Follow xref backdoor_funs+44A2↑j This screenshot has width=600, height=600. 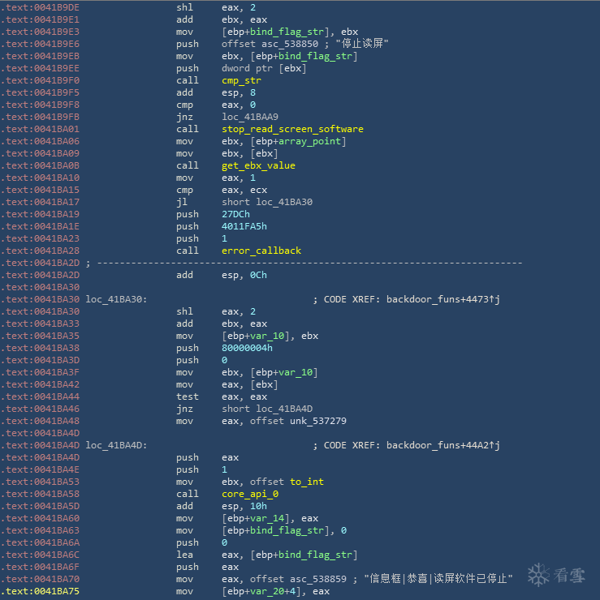tap(443, 445)
